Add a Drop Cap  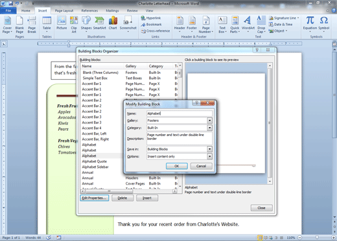point(261,25)
